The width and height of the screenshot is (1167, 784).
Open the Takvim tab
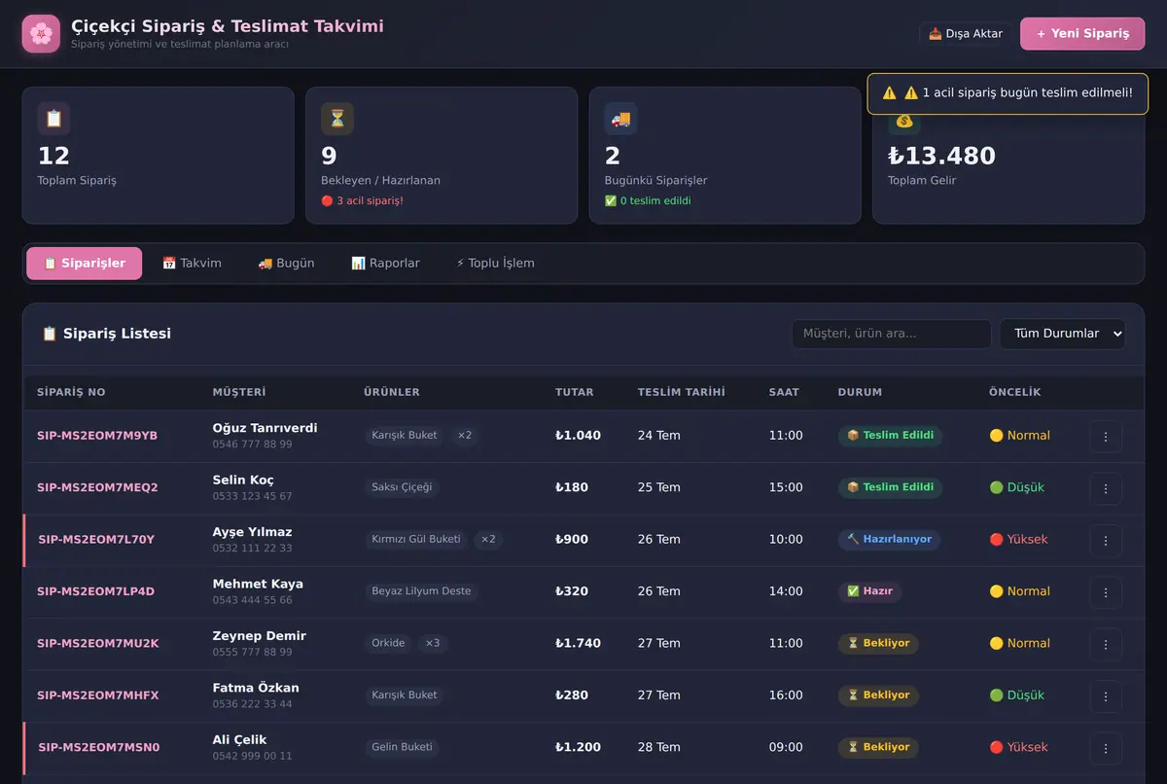192,264
